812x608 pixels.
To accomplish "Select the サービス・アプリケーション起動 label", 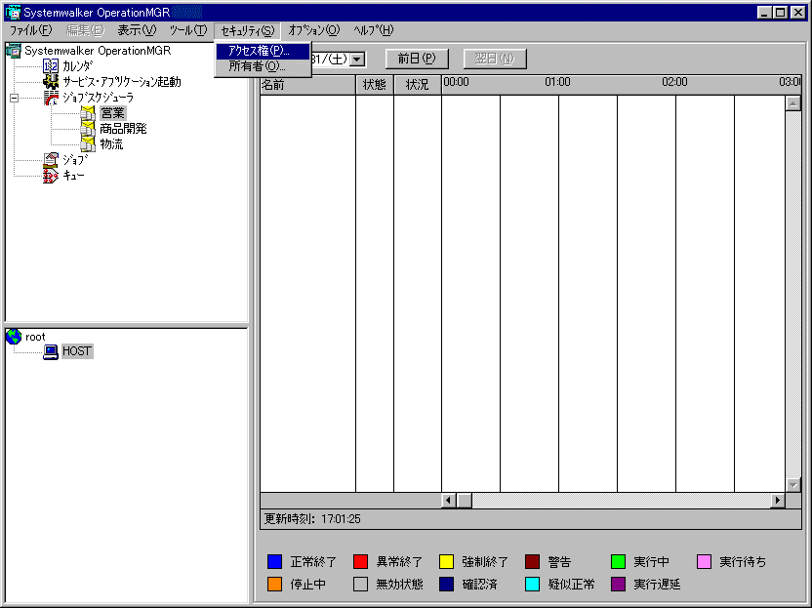I will click(x=122, y=82).
